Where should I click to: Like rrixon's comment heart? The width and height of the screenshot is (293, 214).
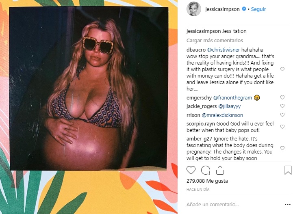(x=282, y=115)
